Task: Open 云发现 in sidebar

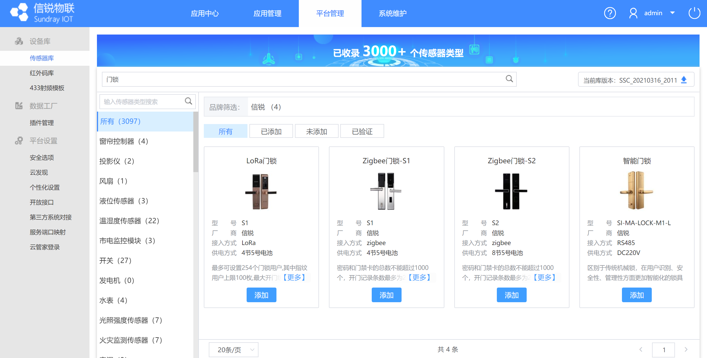Action: click(x=39, y=172)
